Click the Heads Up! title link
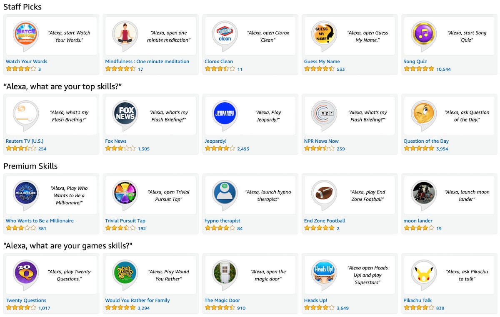The width and height of the screenshot is (500, 317). click(x=315, y=300)
